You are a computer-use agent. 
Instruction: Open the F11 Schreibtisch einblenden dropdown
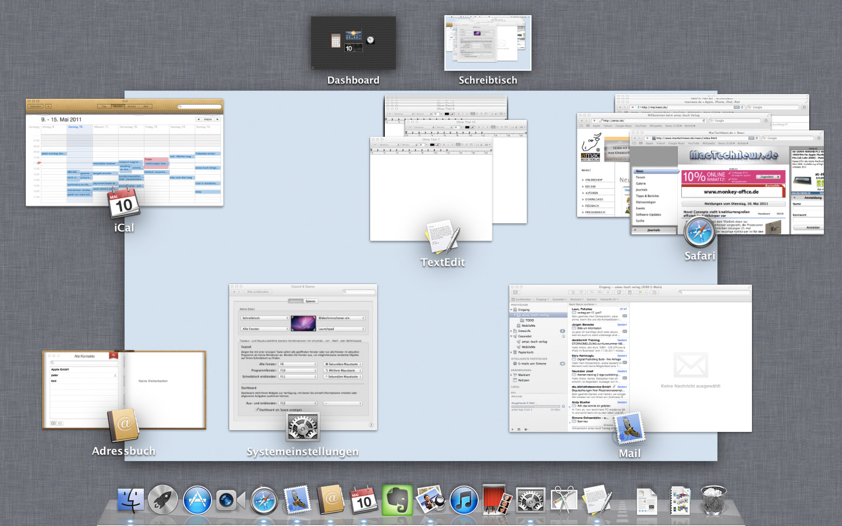pos(298,377)
